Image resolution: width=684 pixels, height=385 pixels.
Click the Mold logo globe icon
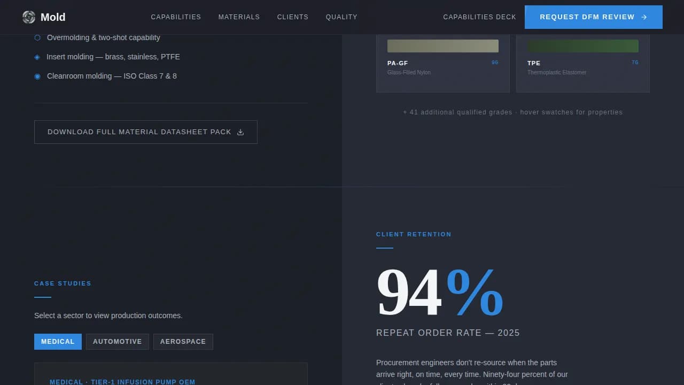pyautogui.click(x=28, y=17)
